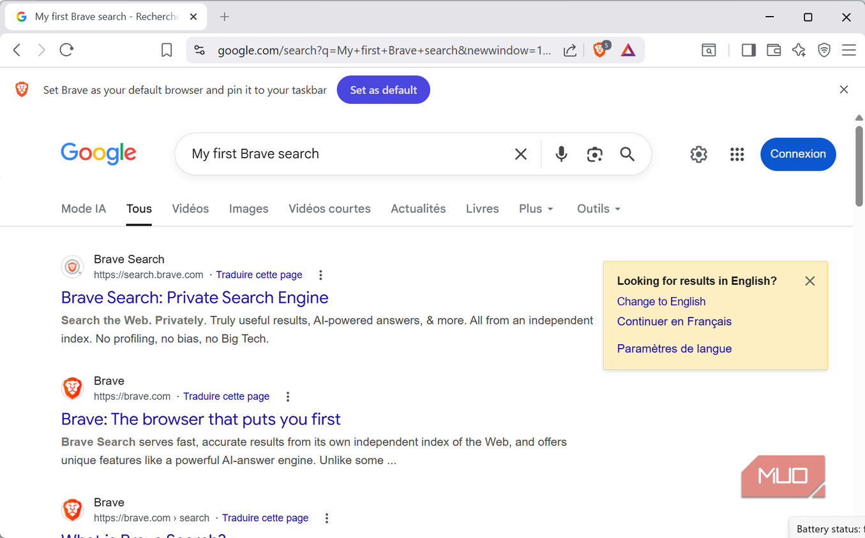Go back to the previous page
Viewport: 865px width, 538px height.
[17, 50]
